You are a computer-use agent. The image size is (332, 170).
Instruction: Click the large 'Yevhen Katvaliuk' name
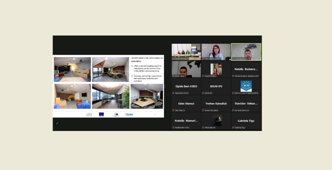[216, 104]
